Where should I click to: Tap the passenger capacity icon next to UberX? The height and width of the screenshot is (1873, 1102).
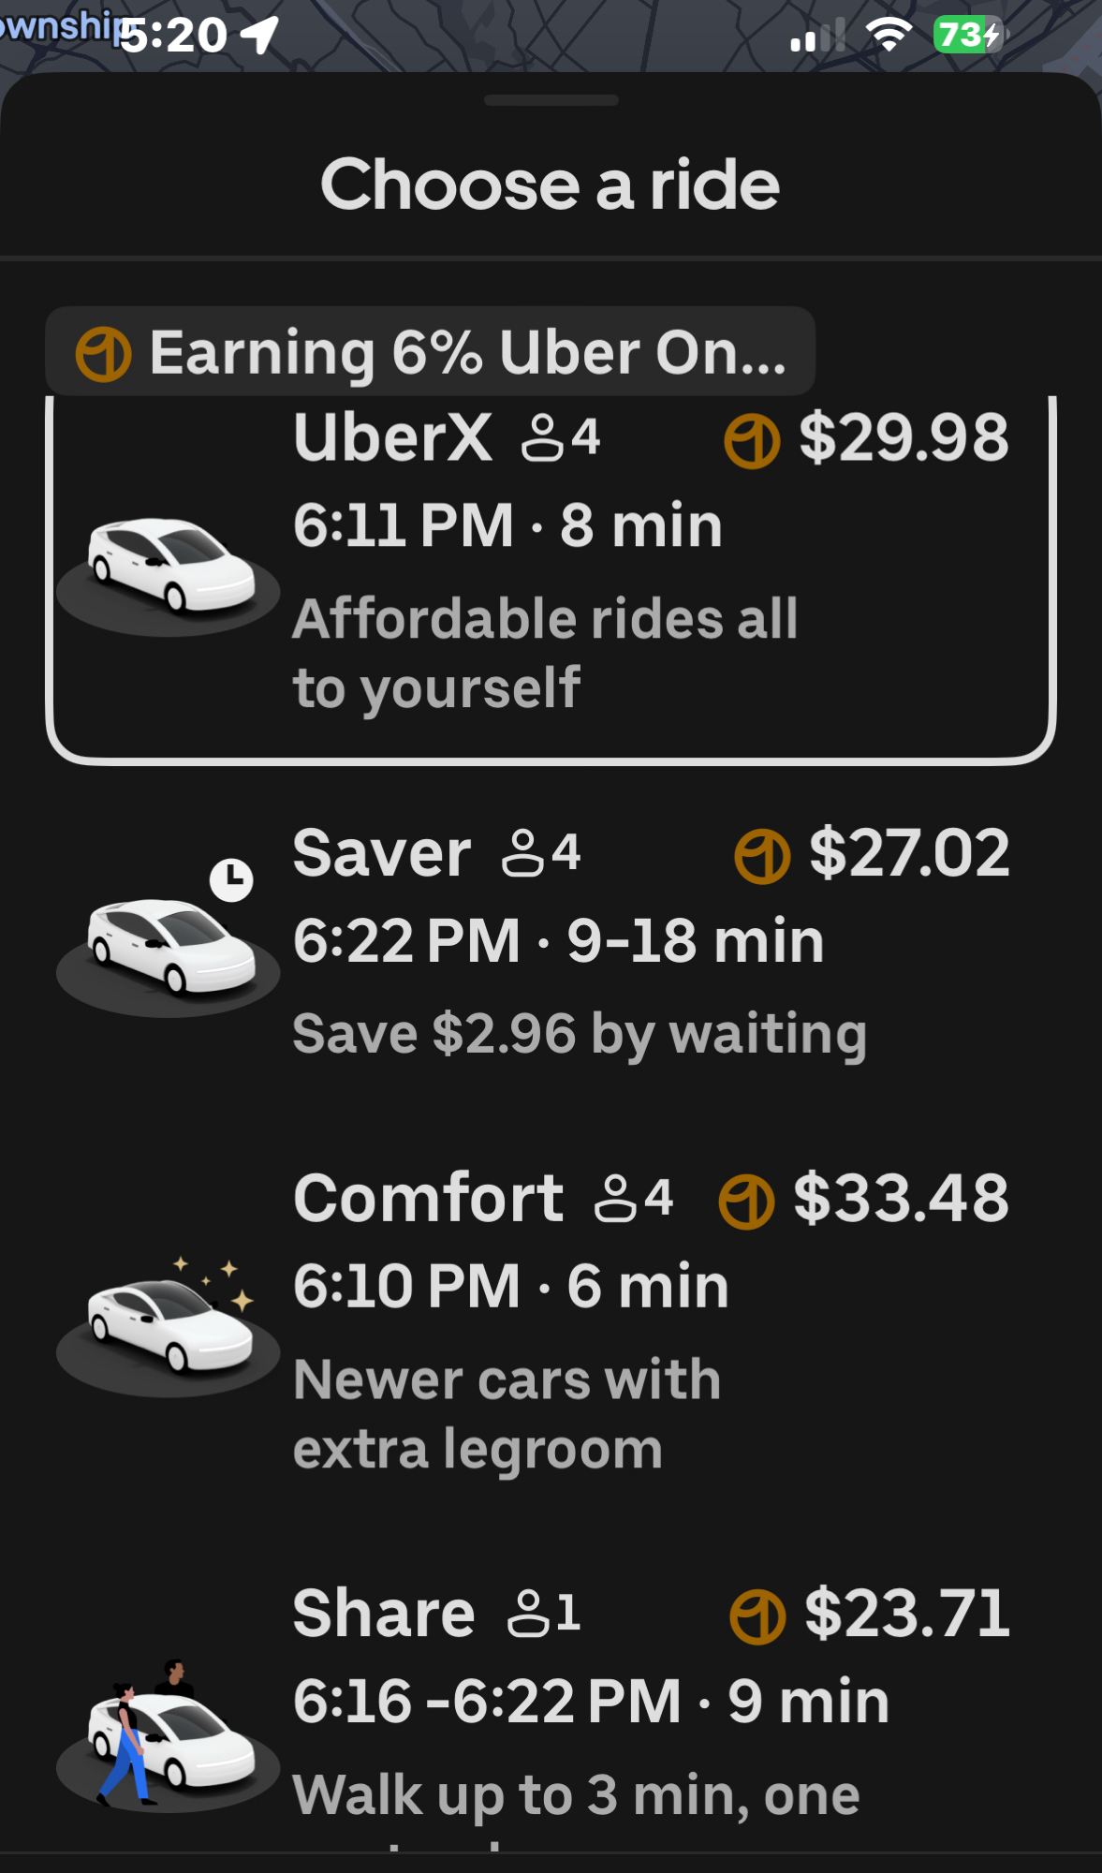tap(560, 438)
